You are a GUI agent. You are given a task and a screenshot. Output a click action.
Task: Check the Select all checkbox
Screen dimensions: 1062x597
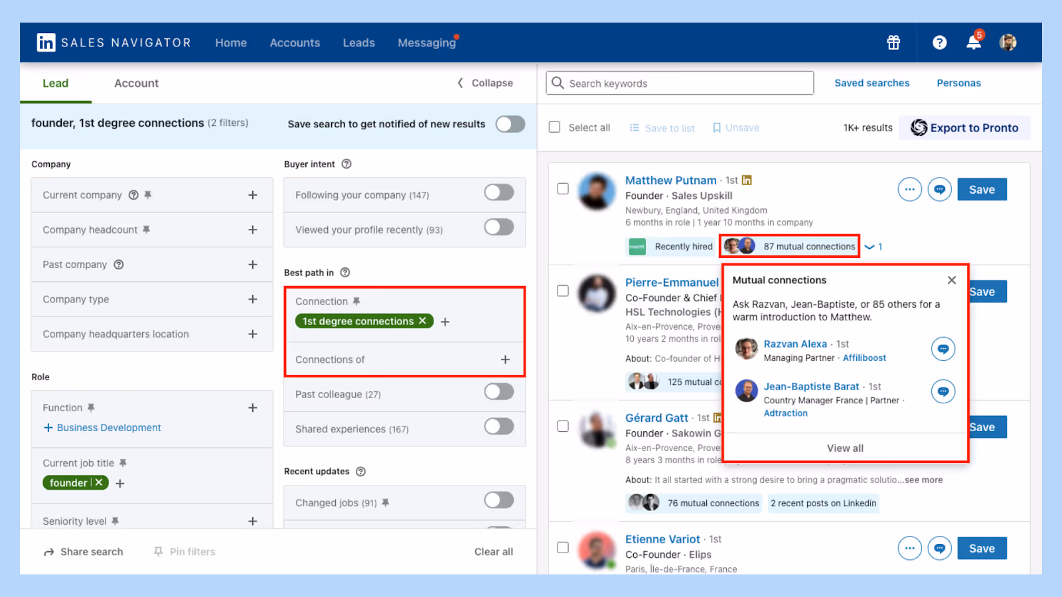click(555, 127)
